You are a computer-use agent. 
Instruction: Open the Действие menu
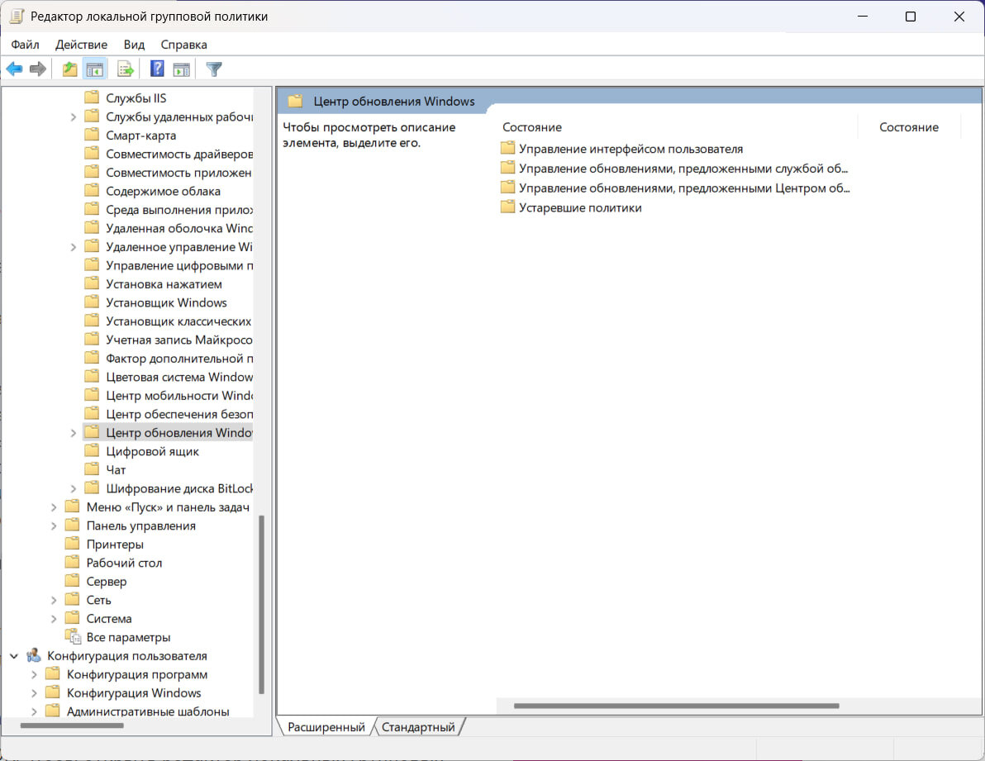81,45
